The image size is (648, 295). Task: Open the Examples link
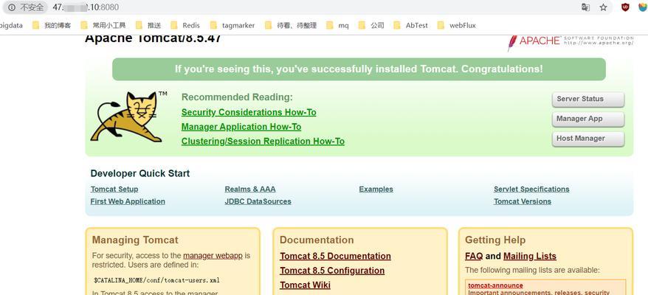(376, 190)
